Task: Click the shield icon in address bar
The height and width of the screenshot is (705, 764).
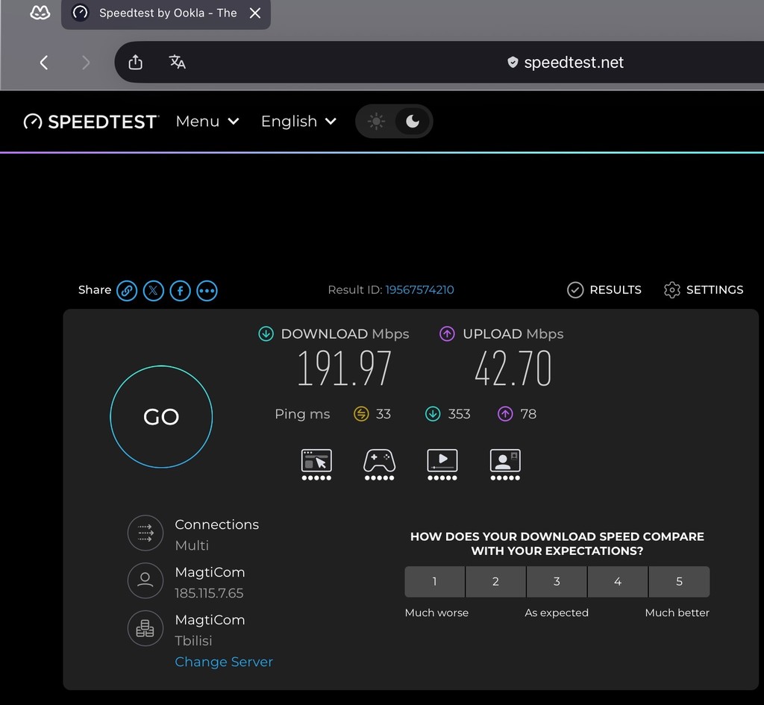Action: click(513, 63)
